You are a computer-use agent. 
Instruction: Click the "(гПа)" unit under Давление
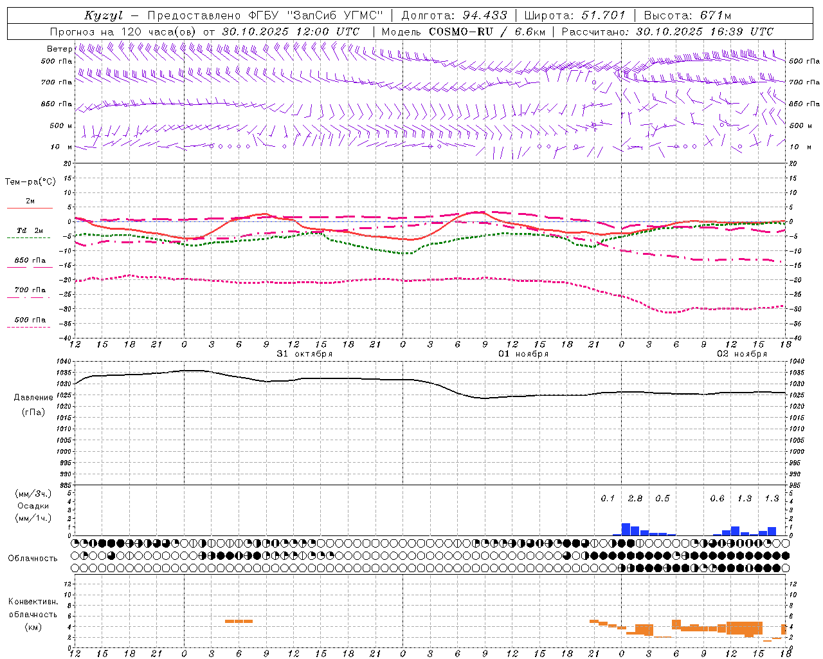click(x=33, y=413)
